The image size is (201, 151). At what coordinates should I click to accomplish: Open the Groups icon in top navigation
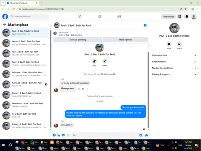tap(119, 17)
